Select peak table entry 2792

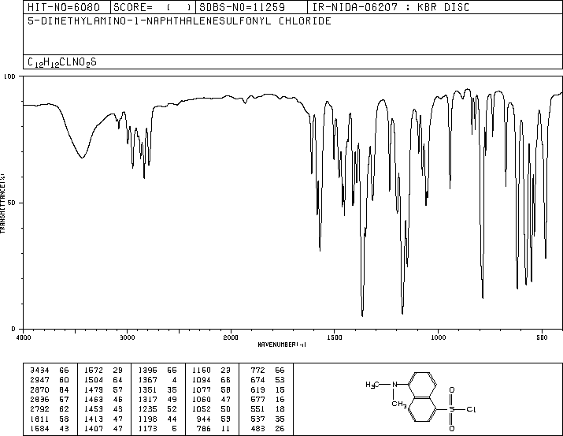pos(39,409)
